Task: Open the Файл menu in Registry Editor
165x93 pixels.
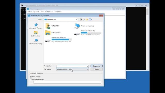Action: tap(30, 12)
